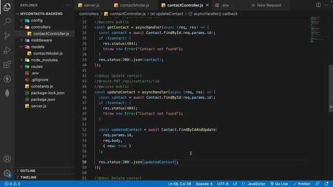Screen dimensions: 333x187
Task: Switch to the New Request tab
Action: pos(266,5)
